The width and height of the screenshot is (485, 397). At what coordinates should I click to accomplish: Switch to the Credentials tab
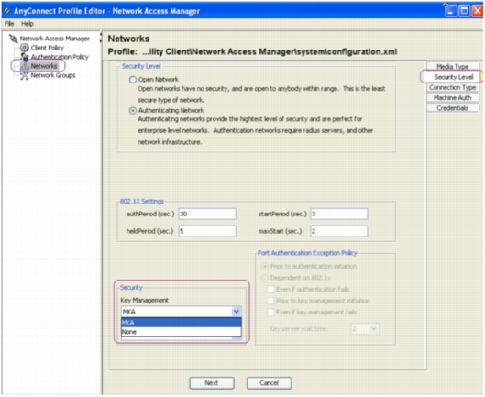453,108
